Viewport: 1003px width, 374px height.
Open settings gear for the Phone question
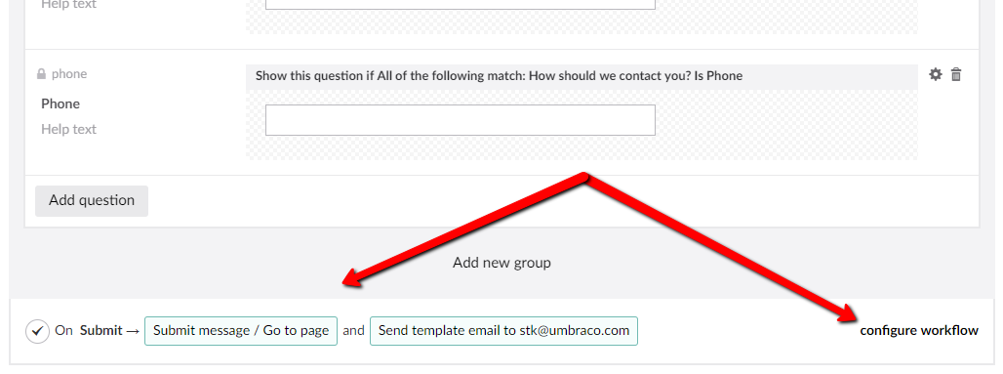point(936,74)
